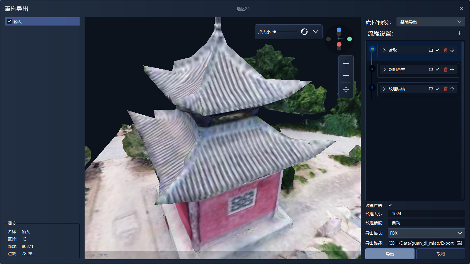Click the 取消 cancel button
This screenshot has width=470, height=264.
pos(440,254)
